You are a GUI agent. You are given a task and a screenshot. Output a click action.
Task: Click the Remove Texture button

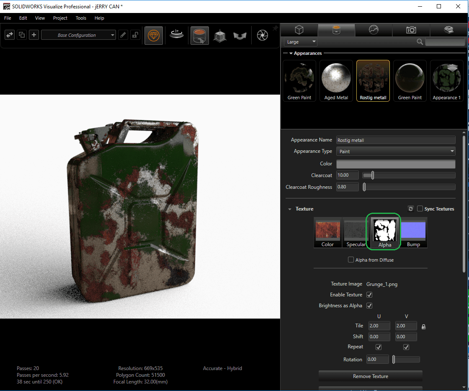point(370,376)
